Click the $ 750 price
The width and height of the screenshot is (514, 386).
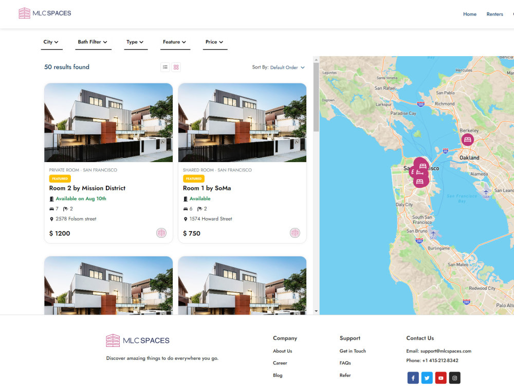pyautogui.click(x=192, y=233)
